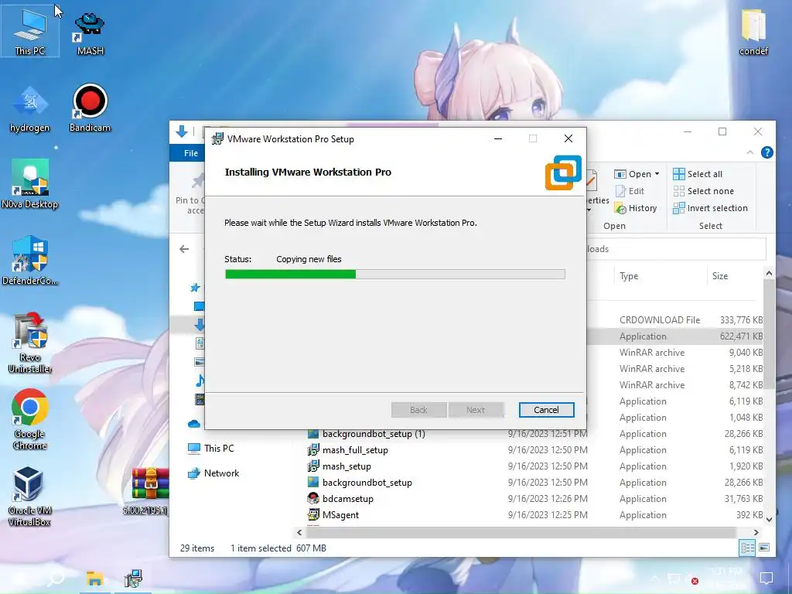Image resolution: width=792 pixels, height=594 pixels.
Task: Select Network in navigation pane
Action: tap(213, 473)
